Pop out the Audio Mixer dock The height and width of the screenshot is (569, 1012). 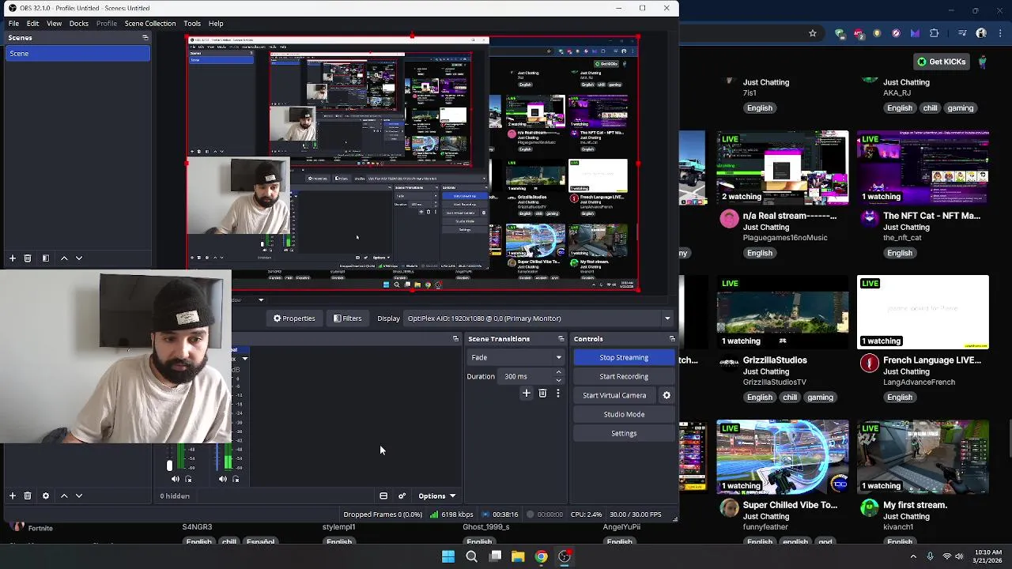click(455, 339)
